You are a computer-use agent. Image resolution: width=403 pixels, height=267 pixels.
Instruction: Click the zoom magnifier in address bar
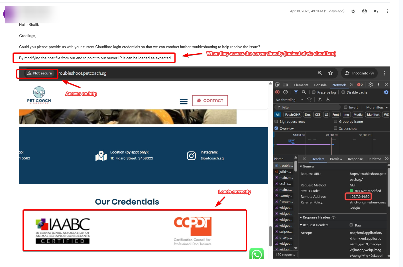(x=320, y=73)
